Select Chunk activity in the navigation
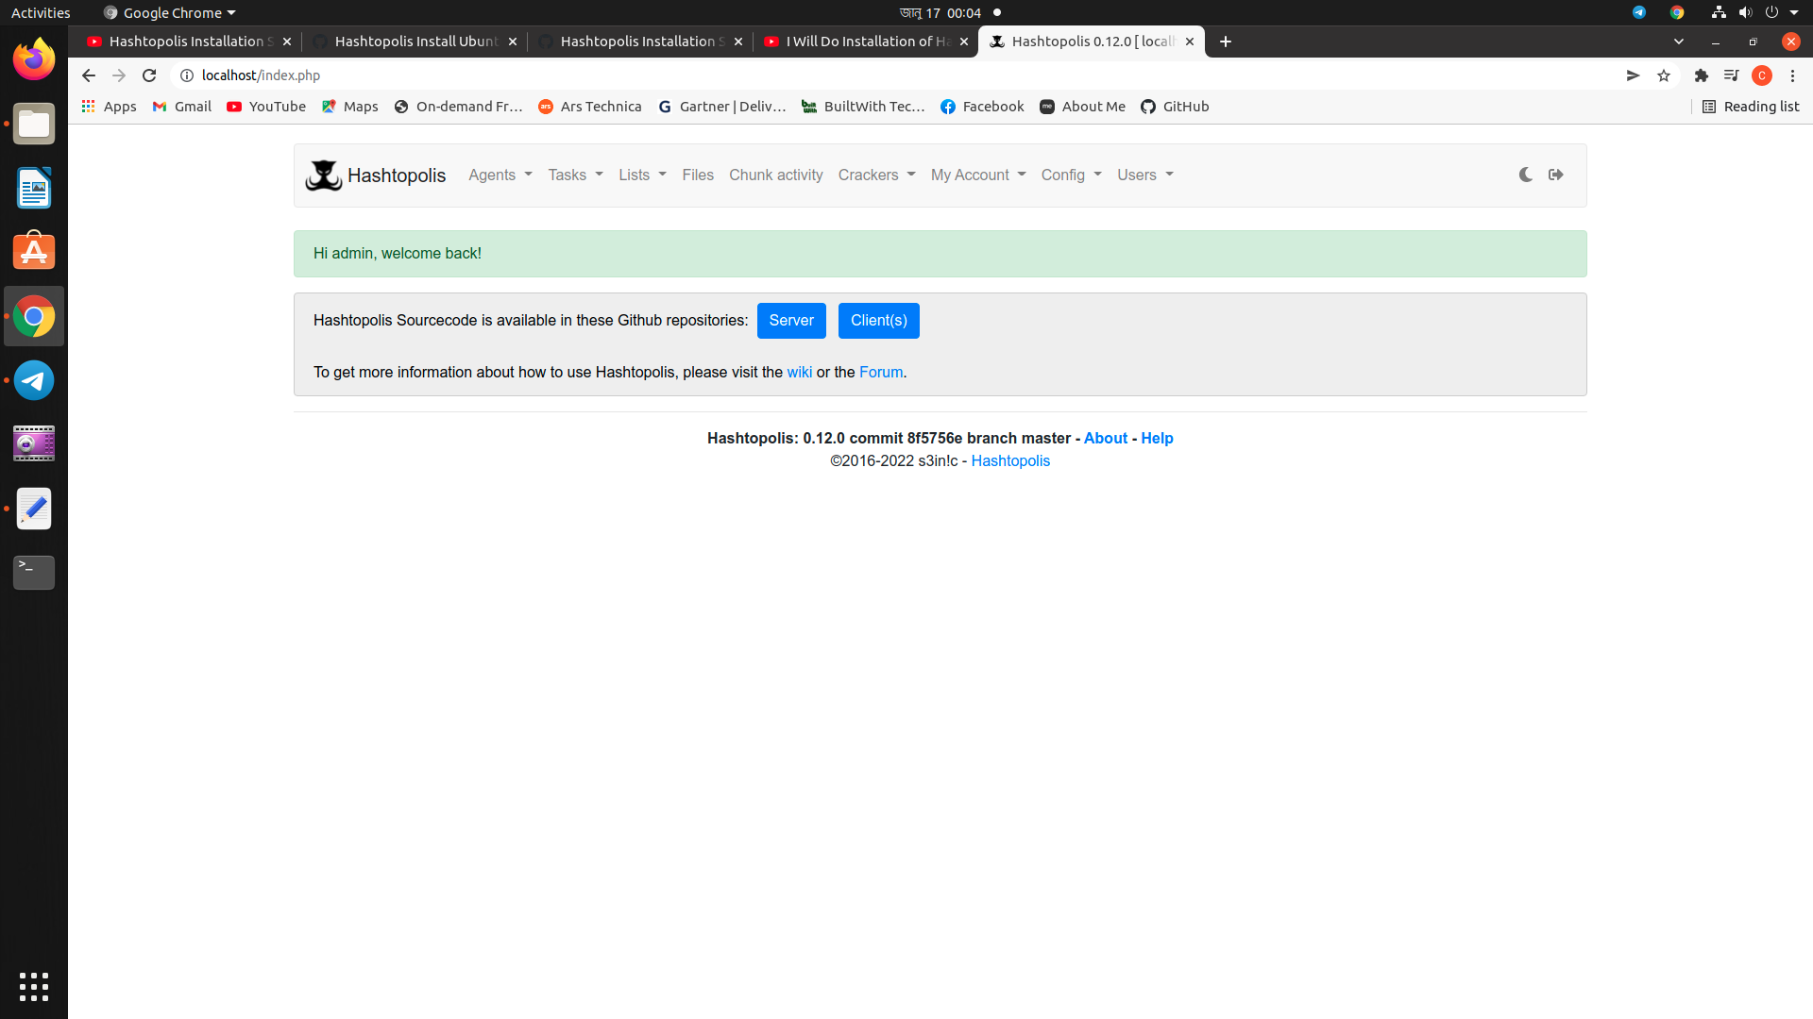The height and width of the screenshot is (1019, 1813). [x=774, y=175]
